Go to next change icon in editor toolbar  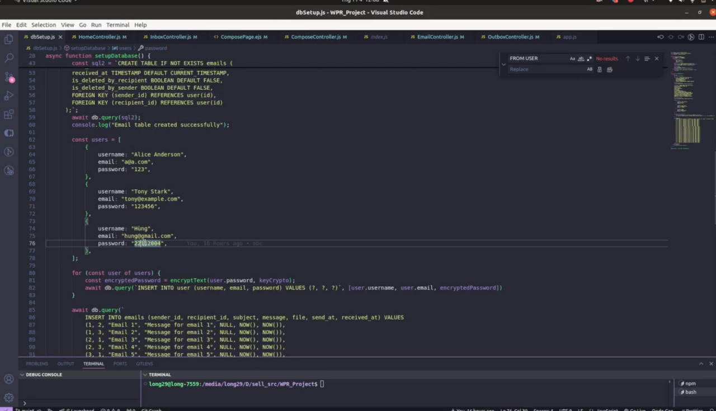point(681,37)
